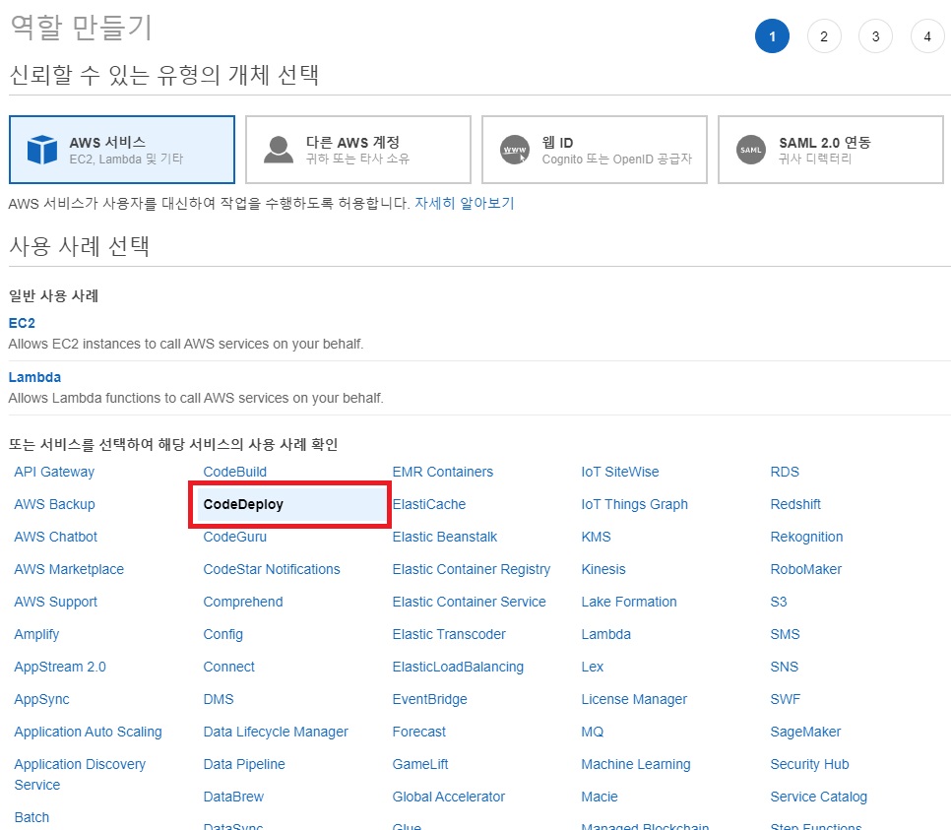Choose Machine Learning service

tap(636, 764)
